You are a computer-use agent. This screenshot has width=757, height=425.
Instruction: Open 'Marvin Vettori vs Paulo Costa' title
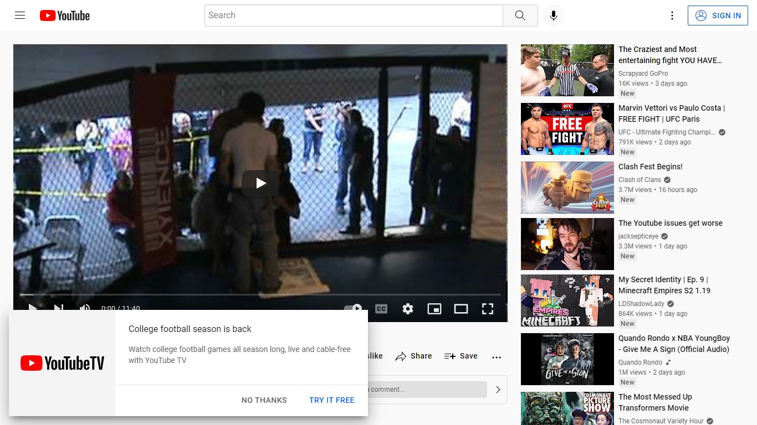pyautogui.click(x=672, y=113)
